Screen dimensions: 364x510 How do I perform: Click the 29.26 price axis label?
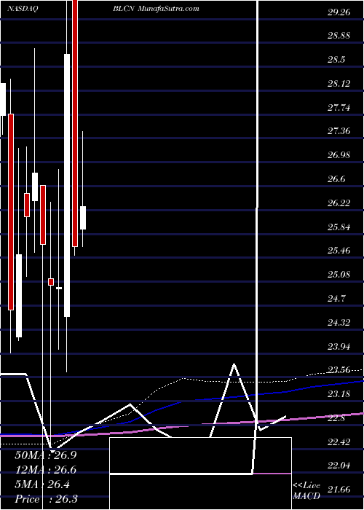[339, 12]
